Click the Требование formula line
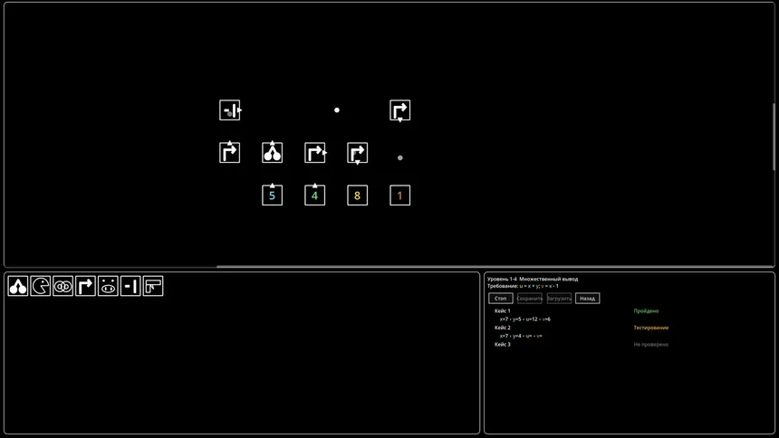The height and width of the screenshot is (438, 779). tap(523, 286)
